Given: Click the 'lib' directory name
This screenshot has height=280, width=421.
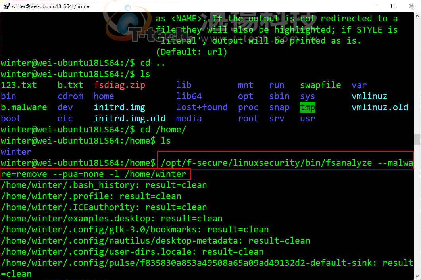Looking at the screenshot, I should coord(184,85).
